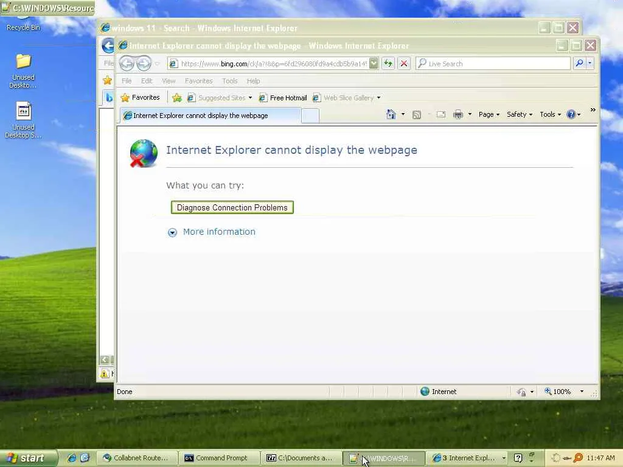Click the 11:47 AM system clock
The width and height of the screenshot is (623, 467).
pos(600,458)
